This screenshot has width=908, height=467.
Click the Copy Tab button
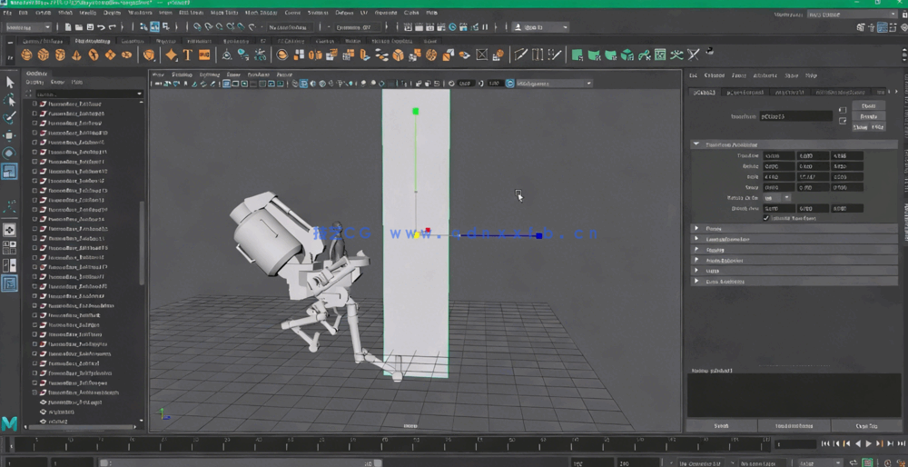coord(866,425)
